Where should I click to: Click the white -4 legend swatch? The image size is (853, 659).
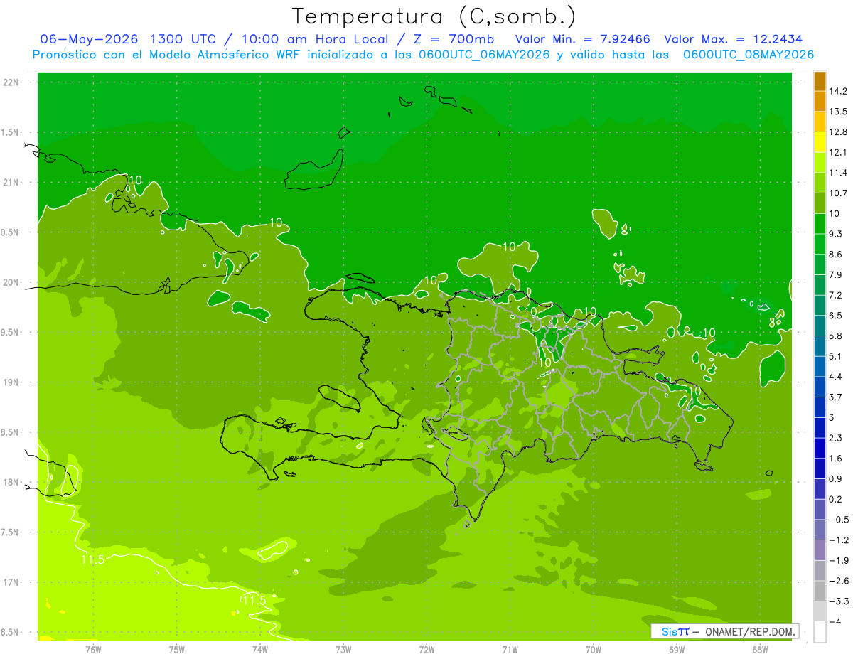click(820, 632)
